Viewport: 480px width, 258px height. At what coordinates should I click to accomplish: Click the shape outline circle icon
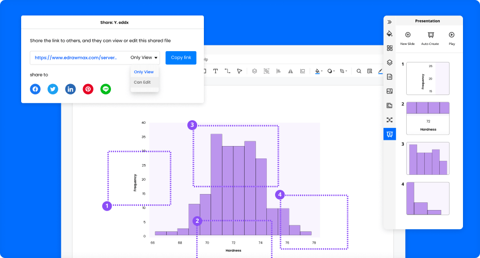(330, 71)
